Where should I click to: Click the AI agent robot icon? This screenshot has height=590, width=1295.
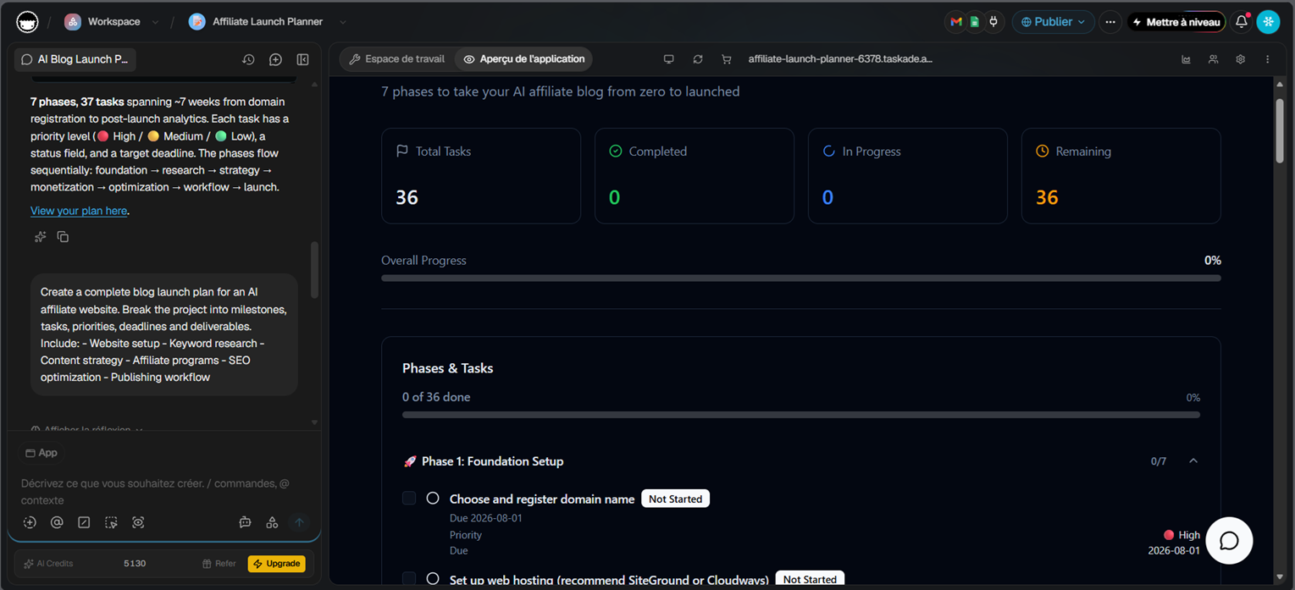tap(245, 522)
